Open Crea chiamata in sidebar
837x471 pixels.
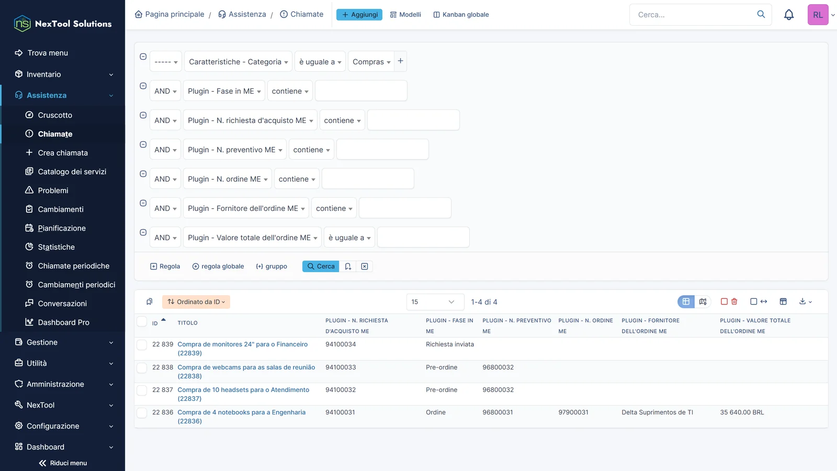63,153
